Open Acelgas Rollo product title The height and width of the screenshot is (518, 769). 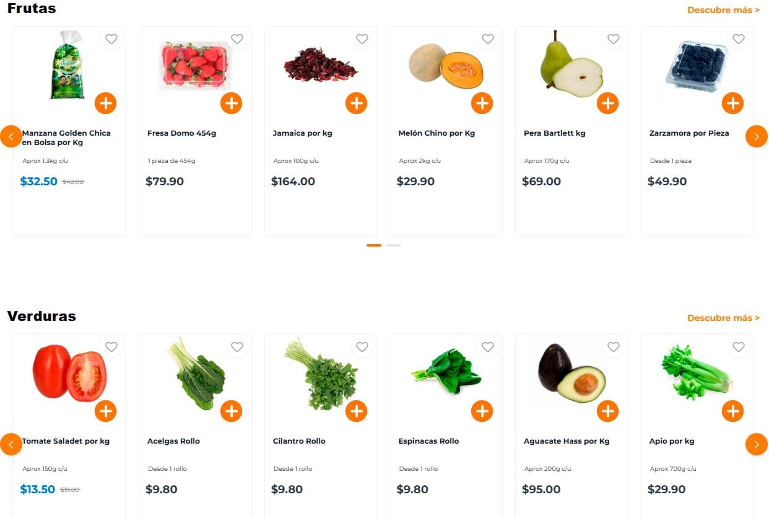(173, 441)
